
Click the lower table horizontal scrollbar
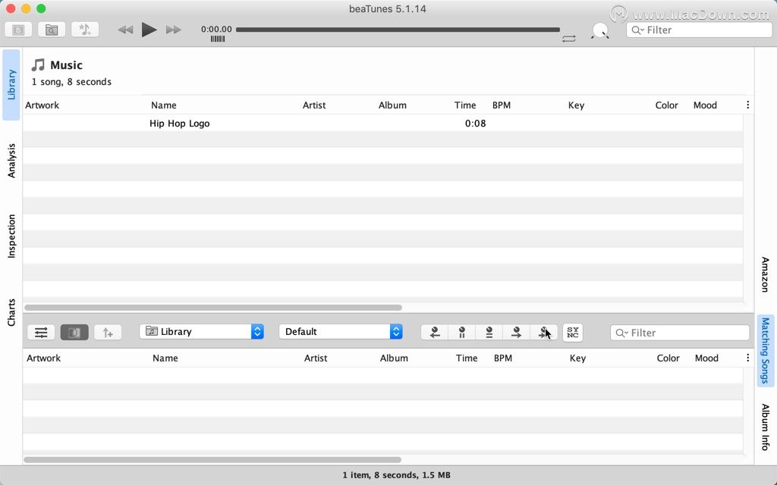(x=212, y=460)
